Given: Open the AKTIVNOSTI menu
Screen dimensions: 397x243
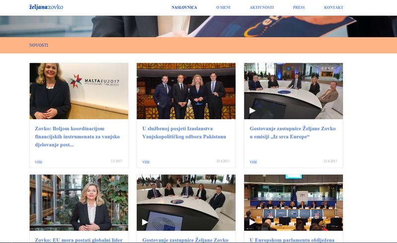Looking at the screenshot, I should (x=262, y=7).
